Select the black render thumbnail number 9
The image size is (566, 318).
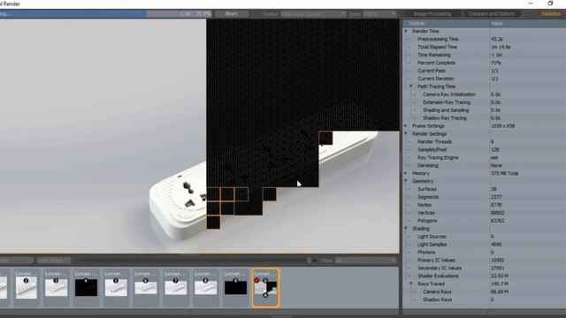pyautogui.click(x=235, y=287)
